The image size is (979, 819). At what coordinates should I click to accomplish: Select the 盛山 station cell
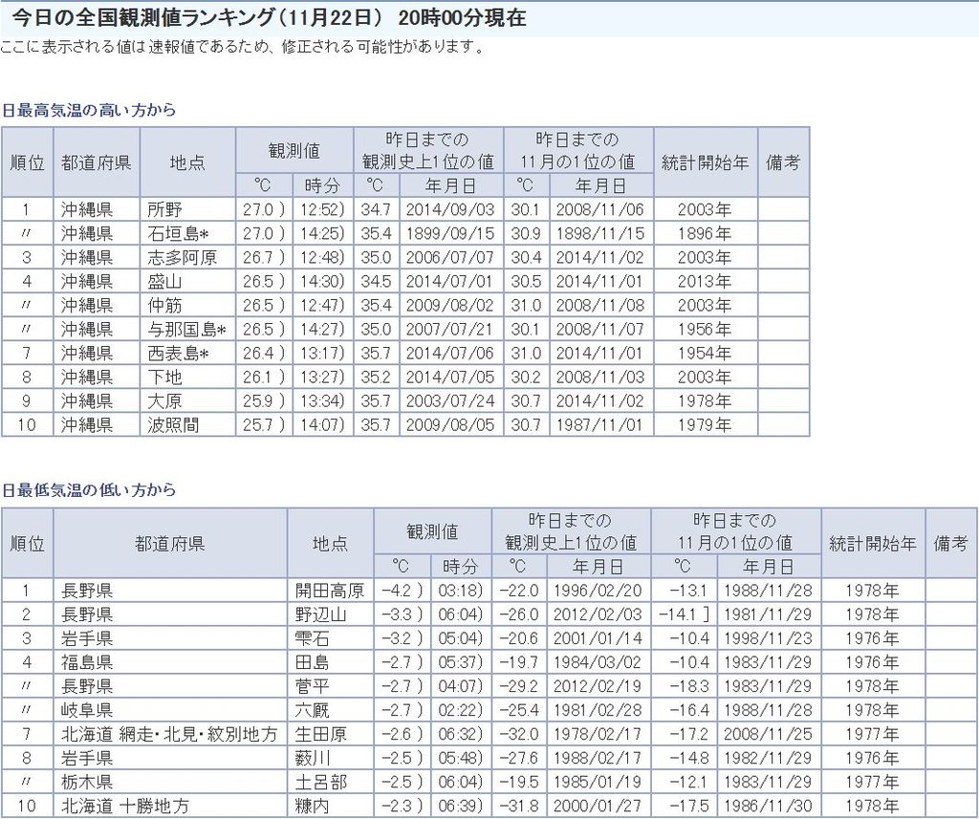tap(188, 281)
